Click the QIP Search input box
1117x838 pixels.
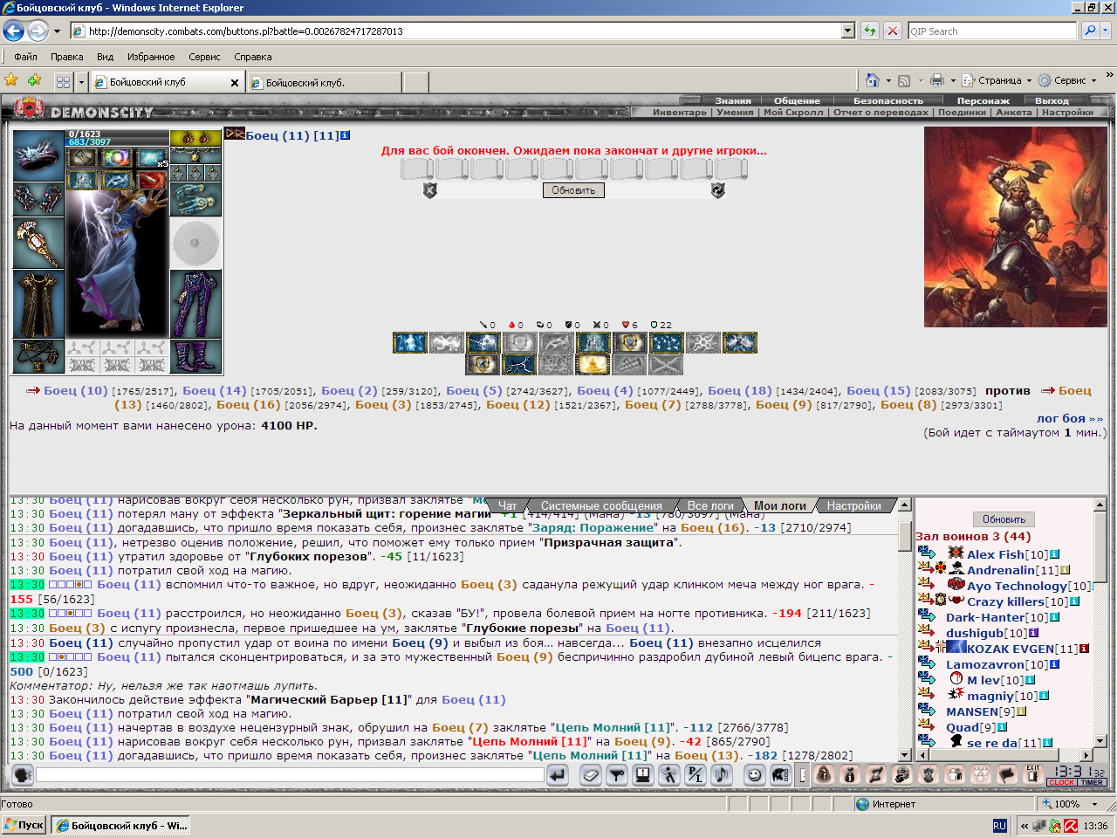click(992, 31)
